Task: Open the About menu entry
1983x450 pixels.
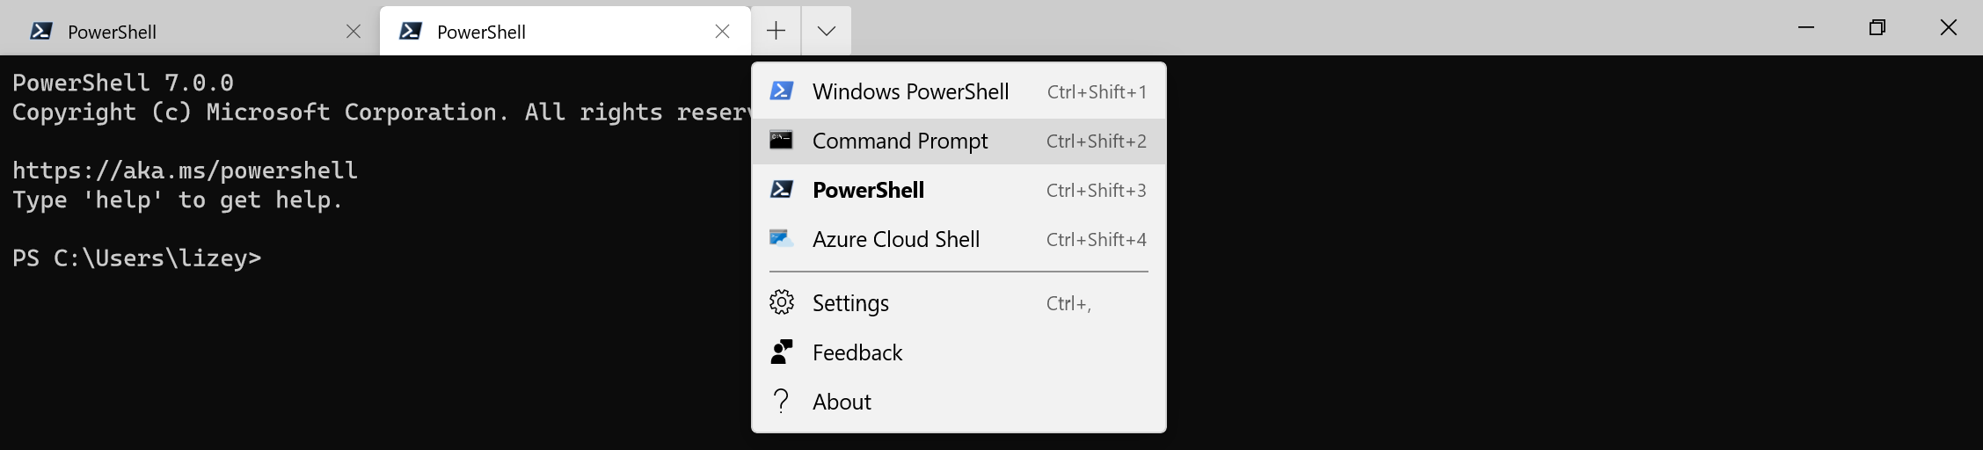Action: coord(842,402)
